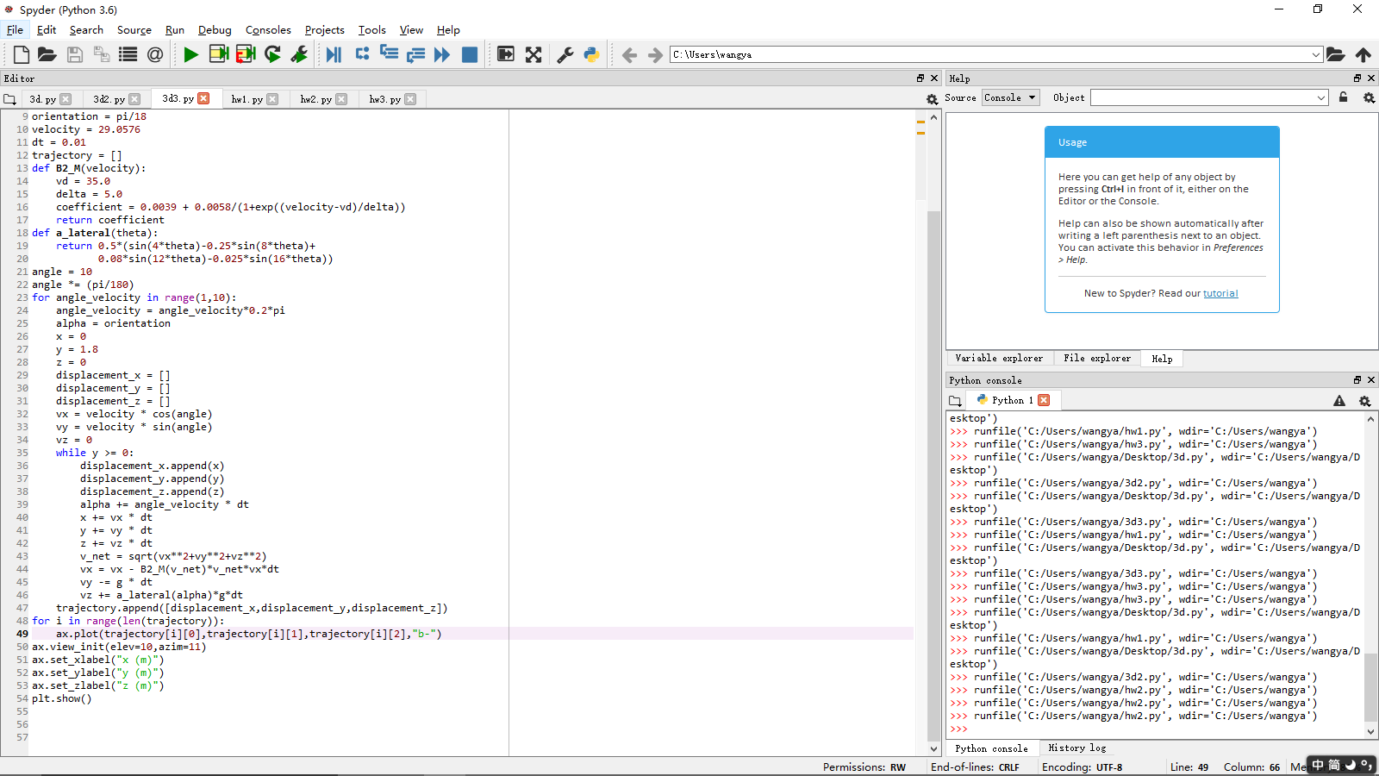Viewport: 1379px width, 776px height.
Task: Maximize current pane with fullscreen icon
Action: [x=534, y=55]
